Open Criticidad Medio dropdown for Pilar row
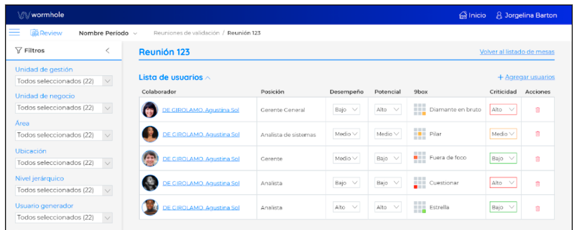Screen dimensions: 579x230 coord(503,134)
